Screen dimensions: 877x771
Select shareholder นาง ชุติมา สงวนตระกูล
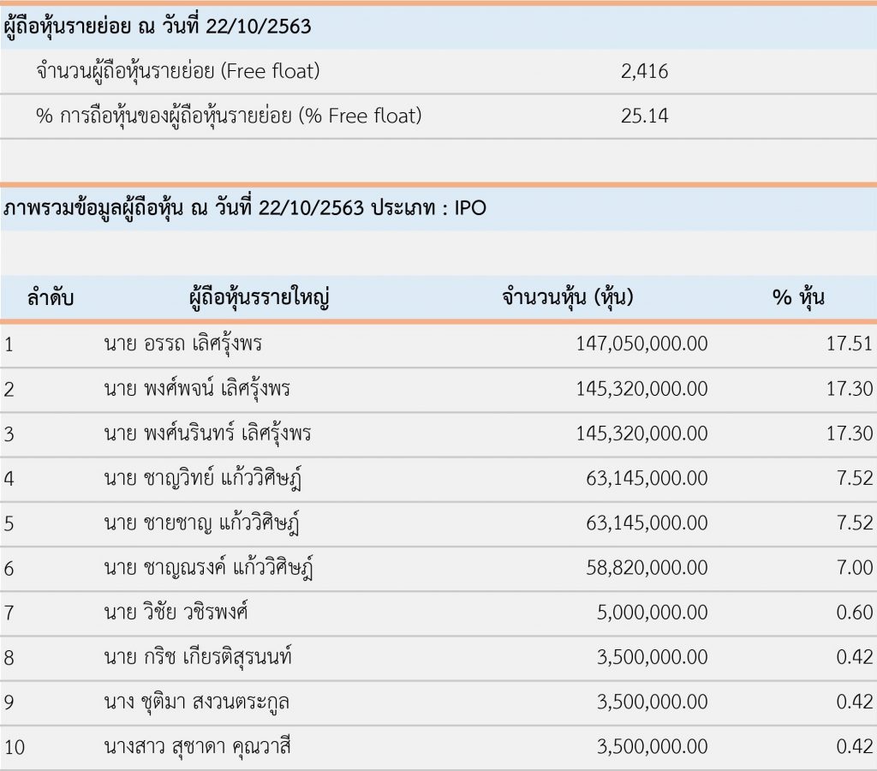[x=196, y=702]
